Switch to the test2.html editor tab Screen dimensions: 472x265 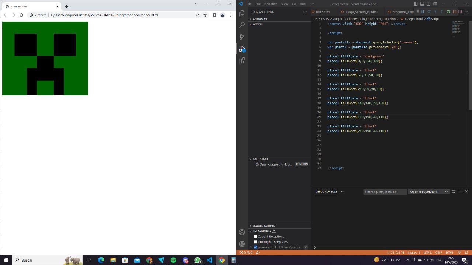pos(323,12)
